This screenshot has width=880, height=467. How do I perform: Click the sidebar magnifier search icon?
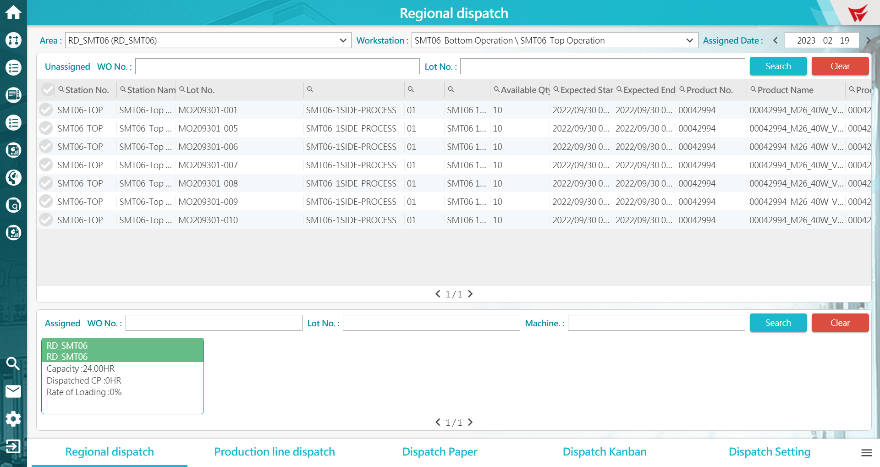[13, 363]
